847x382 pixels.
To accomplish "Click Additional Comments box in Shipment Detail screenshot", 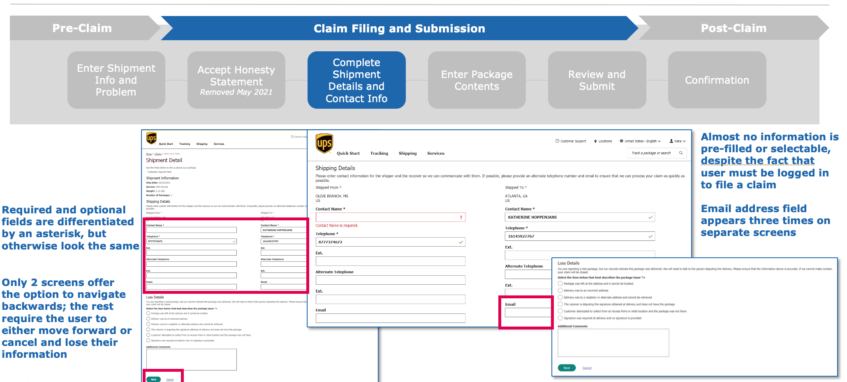I will click(192, 360).
